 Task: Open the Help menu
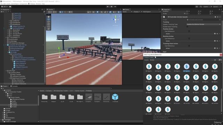click(43, 4)
